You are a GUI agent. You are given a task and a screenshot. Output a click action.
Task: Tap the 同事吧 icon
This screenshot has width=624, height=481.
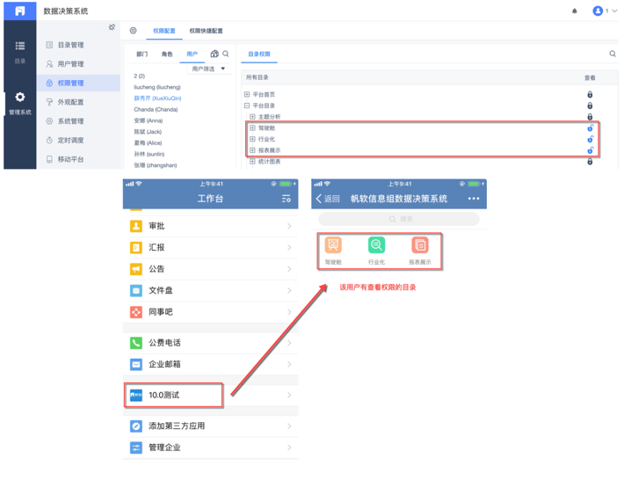point(136,312)
